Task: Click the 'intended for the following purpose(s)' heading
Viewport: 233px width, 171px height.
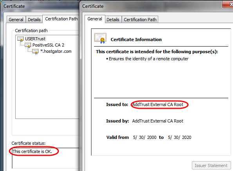Action: [157, 52]
